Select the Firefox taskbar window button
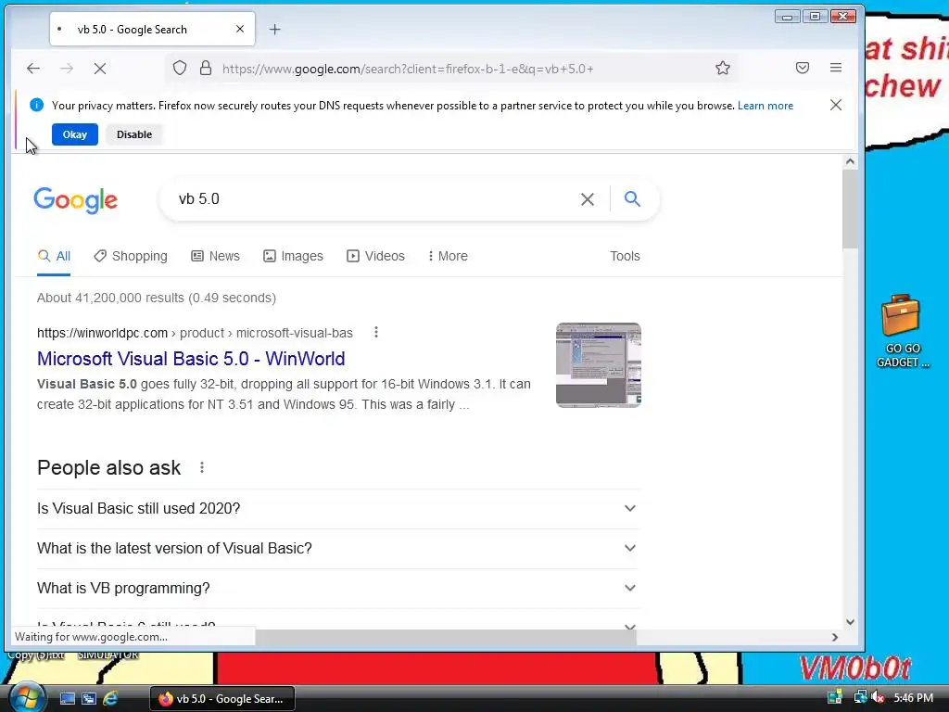949x712 pixels. [222, 699]
